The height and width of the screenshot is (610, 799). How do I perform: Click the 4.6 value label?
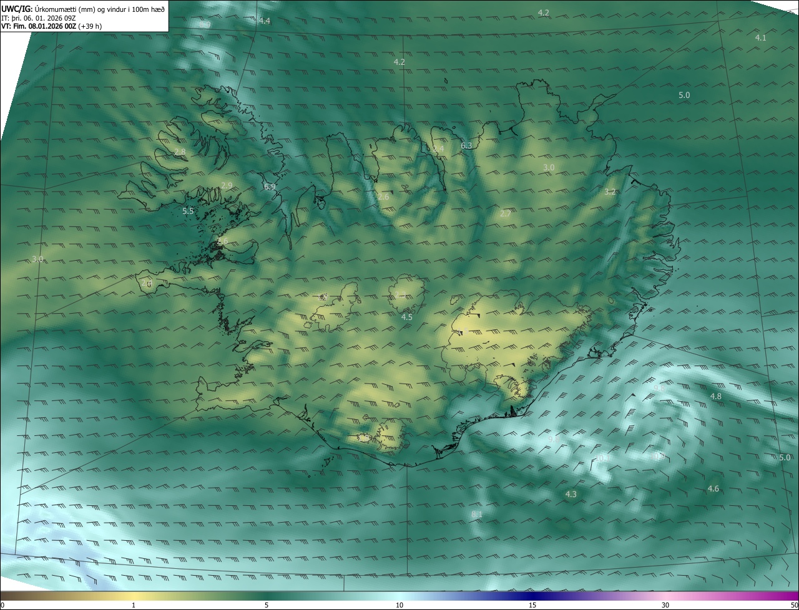(713, 489)
